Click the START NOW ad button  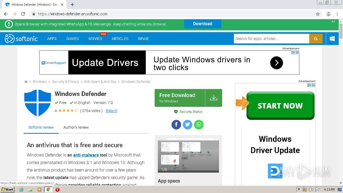point(280,106)
